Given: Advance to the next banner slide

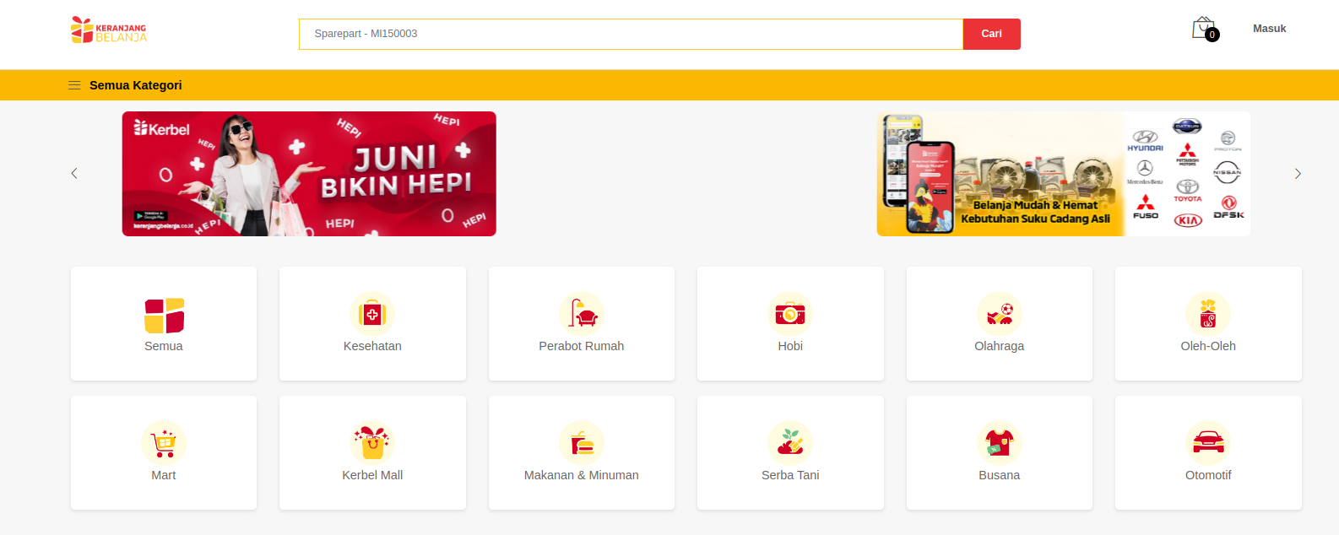Looking at the screenshot, I should tap(1298, 174).
